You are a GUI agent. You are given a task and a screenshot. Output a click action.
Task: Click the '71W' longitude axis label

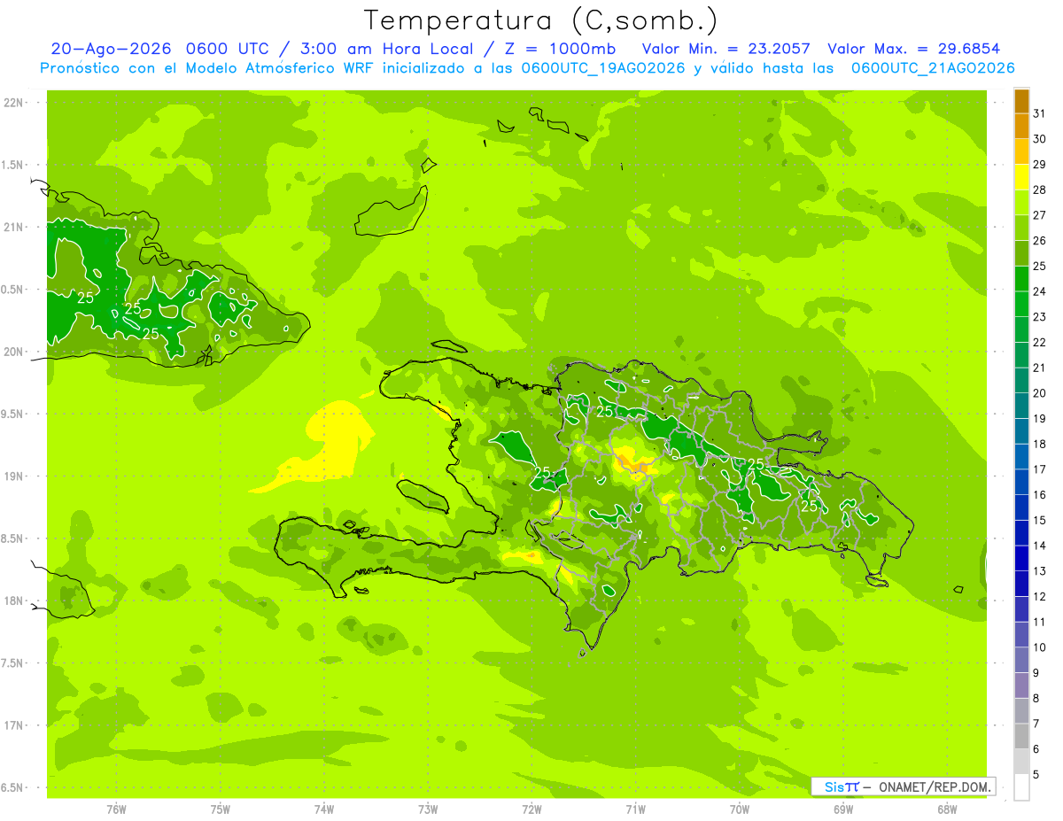click(x=635, y=809)
